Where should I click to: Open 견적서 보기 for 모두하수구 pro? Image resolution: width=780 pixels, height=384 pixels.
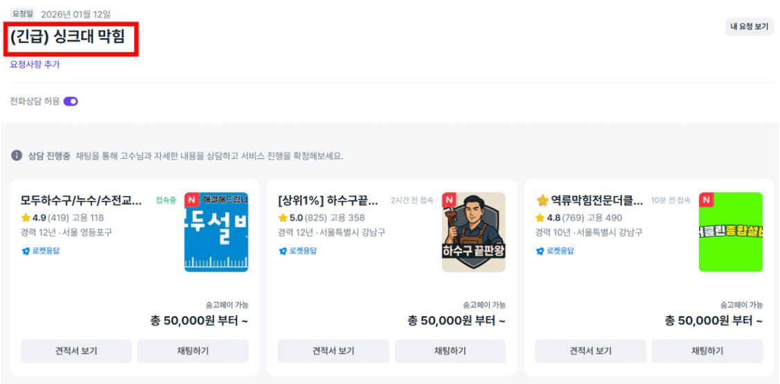click(x=76, y=351)
